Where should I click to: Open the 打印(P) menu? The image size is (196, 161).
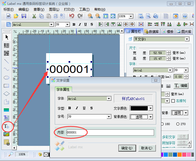coord(69,9)
